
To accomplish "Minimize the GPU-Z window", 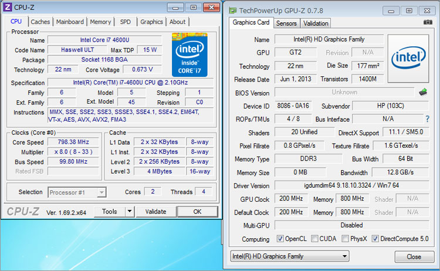I will 391,11.
